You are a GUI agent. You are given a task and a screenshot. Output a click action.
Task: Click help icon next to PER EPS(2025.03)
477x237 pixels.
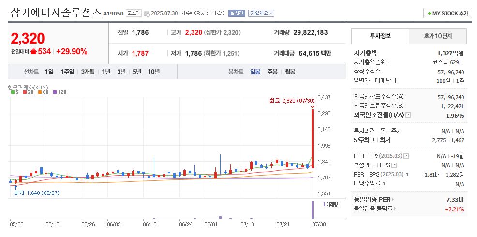406,156
